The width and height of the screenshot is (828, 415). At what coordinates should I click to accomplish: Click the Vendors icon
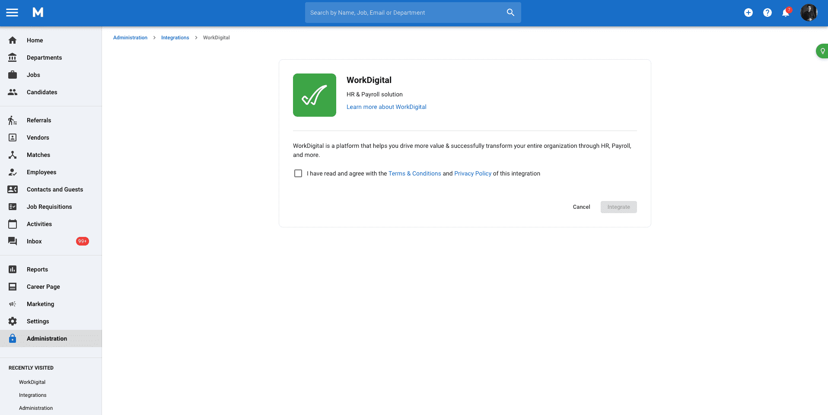click(13, 137)
